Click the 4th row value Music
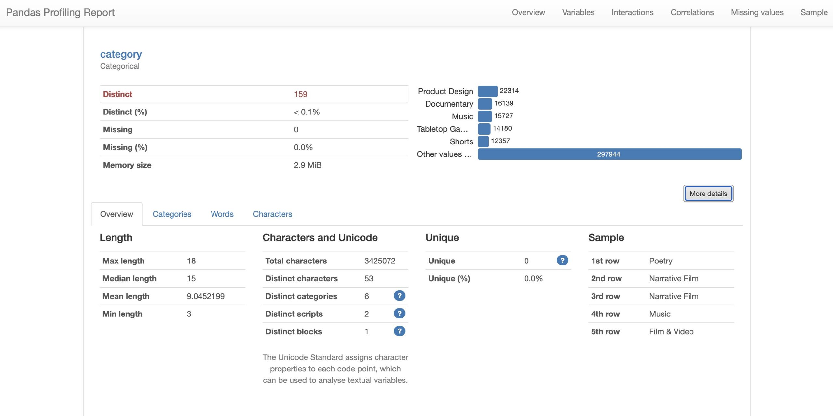The height and width of the screenshot is (416, 833). point(660,314)
